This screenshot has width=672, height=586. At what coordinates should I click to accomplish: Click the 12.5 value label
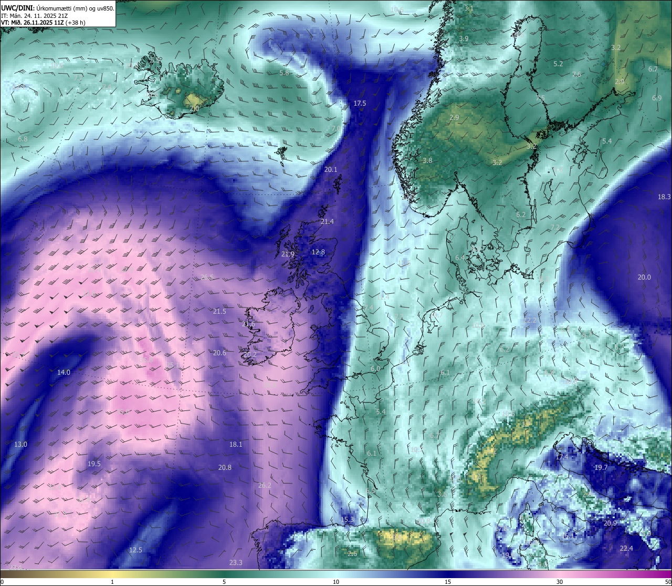[135, 550]
